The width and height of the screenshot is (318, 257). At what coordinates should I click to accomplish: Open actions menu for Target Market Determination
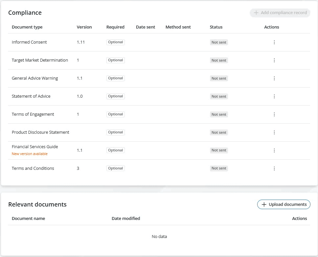pyautogui.click(x=274, y=60)
